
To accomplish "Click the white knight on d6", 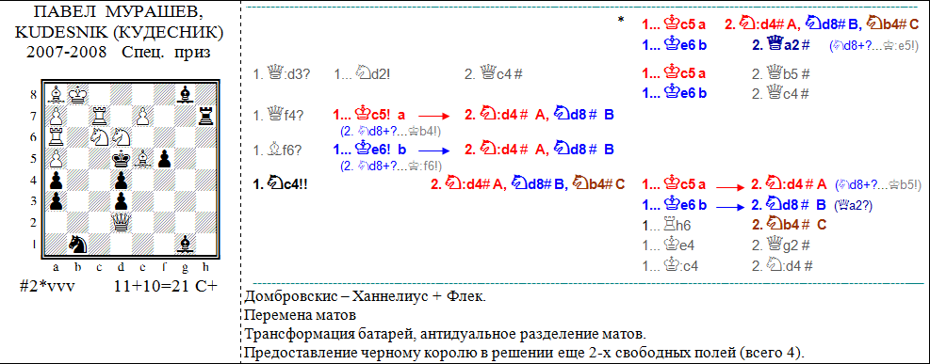I will 121,136.
